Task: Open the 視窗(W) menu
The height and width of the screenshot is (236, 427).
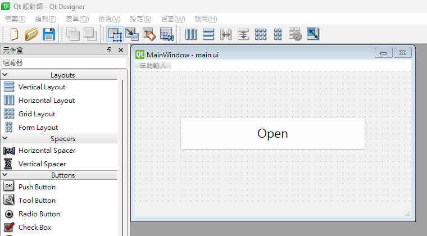Action: click(x=173, y=19)
